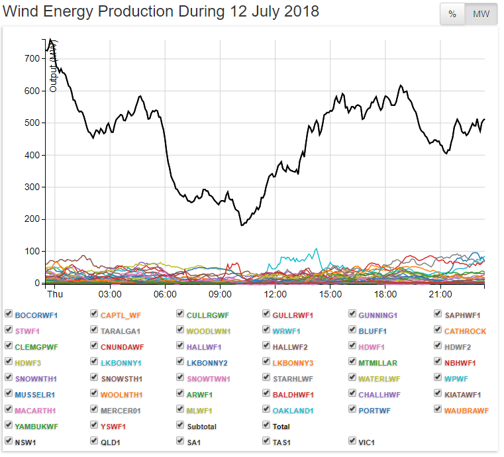Click the CATHROCK legend label
504x457 pixels.
pos(465,331)
